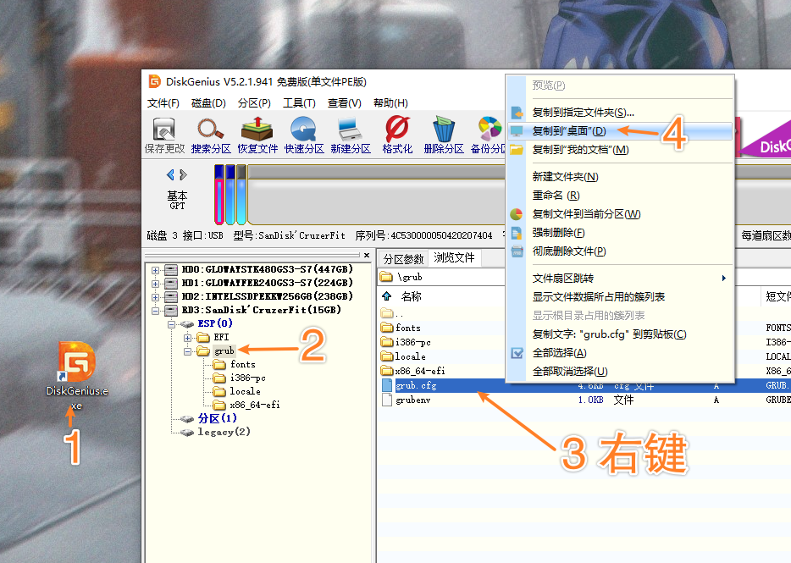Select the ESP(0) partition in tree
791x563 pixels.
click(x=215, y=323)
